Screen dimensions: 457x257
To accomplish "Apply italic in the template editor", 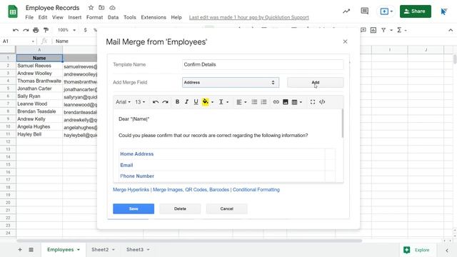I will (x=186, y=102).
